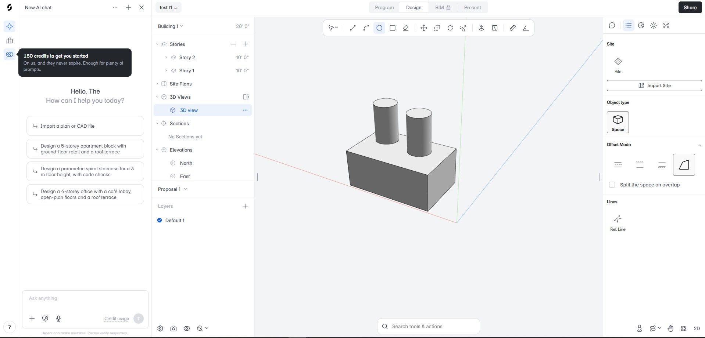Select the Move tool

coord(423,28)
